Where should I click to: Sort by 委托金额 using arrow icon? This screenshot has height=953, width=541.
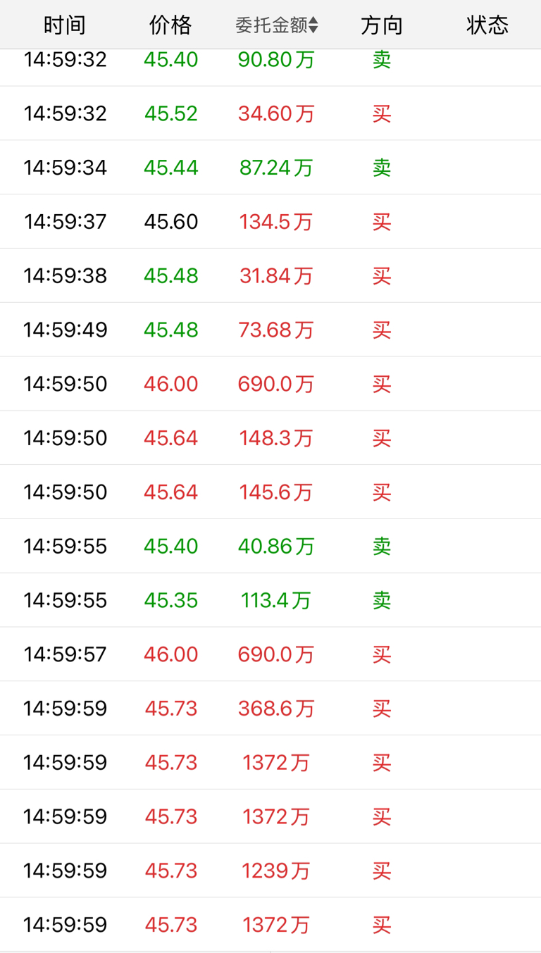pyautogui.click(x=313, y=26)
